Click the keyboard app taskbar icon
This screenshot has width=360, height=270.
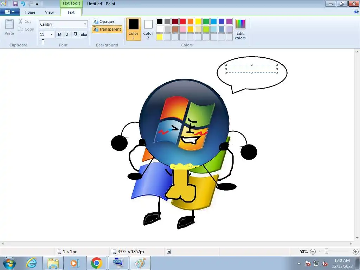pos(118,263)
